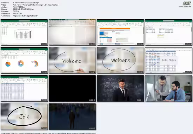193x134 pixels.
Task: Open the blurred empty Excel window thumbnail
Action: click(72, 32)
